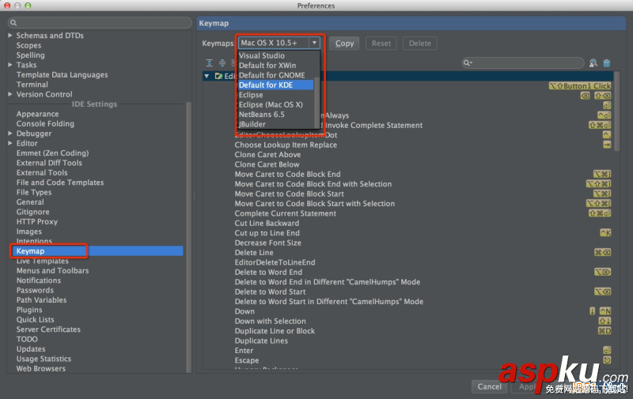Select Notifications settings
Screen dimensions: 633x399
[x=39, y=280]
